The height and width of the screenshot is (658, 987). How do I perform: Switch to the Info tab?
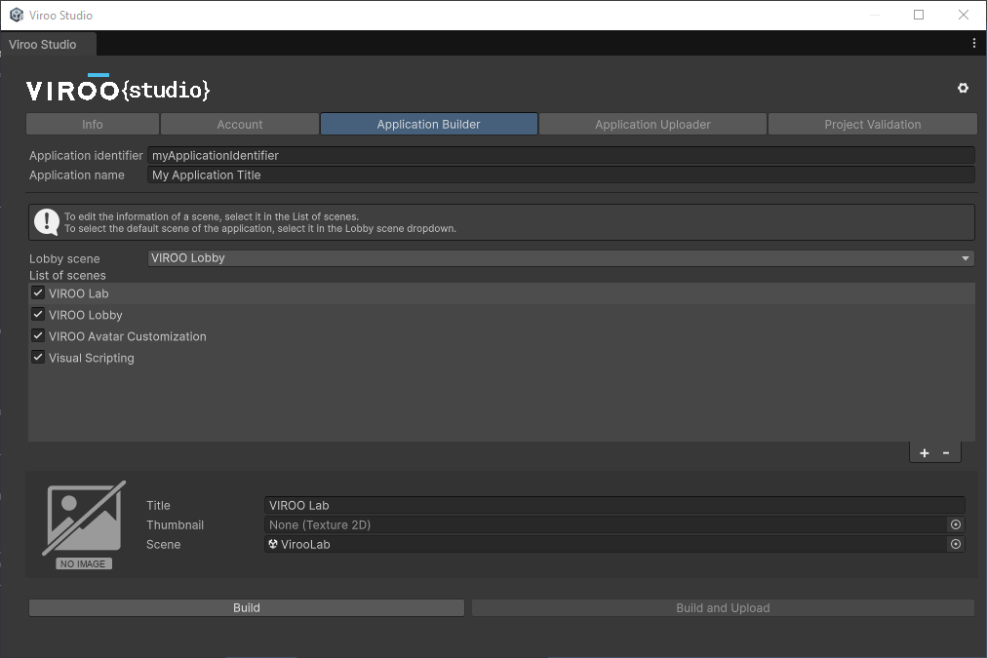click(93, 124)
